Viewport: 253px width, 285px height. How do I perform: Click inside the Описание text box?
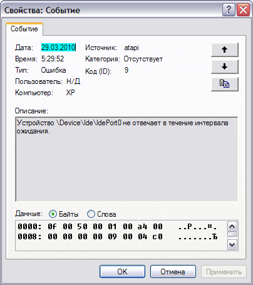click(x=126, y=159)
